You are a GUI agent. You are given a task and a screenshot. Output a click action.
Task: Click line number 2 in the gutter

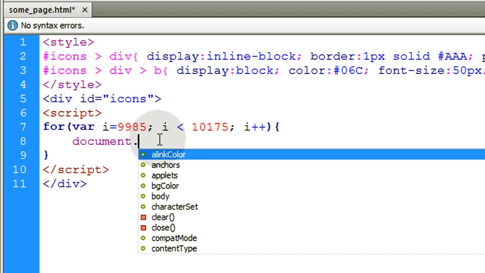coord(23,56)
